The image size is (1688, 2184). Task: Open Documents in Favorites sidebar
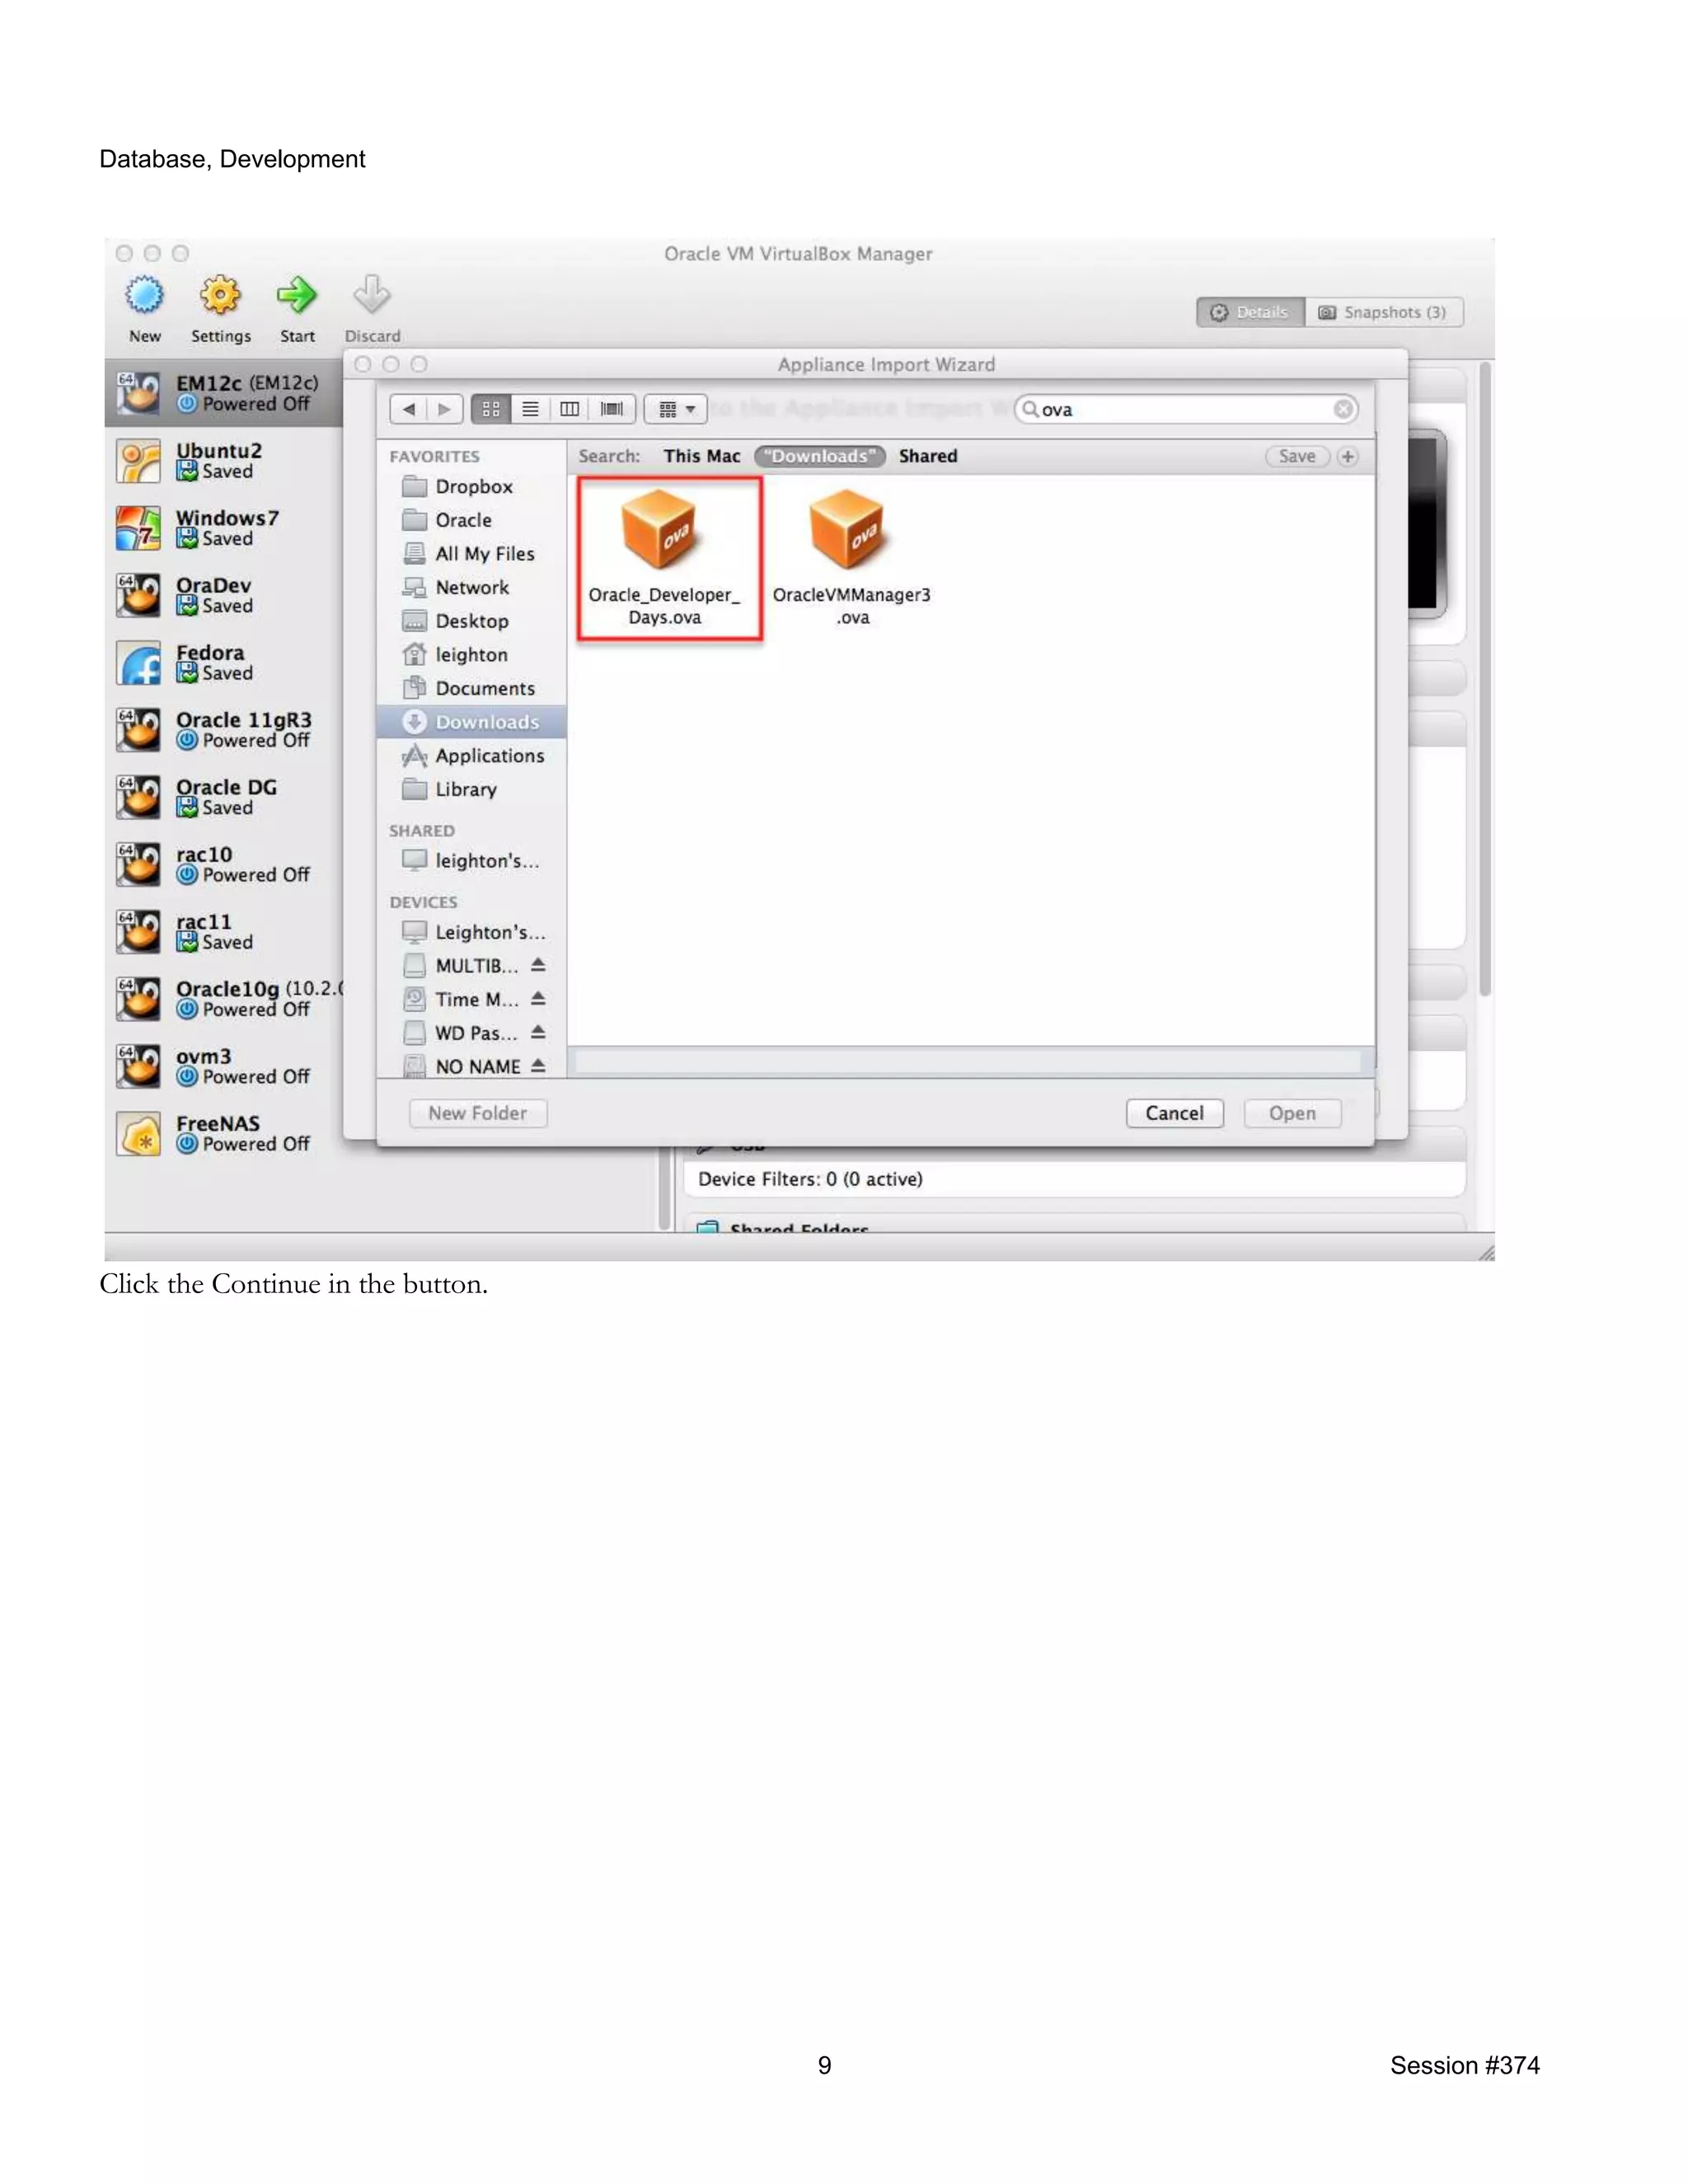pyautogui.click(x=472, y=688)
